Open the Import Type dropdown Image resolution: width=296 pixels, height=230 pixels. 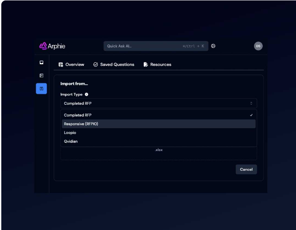158,103
